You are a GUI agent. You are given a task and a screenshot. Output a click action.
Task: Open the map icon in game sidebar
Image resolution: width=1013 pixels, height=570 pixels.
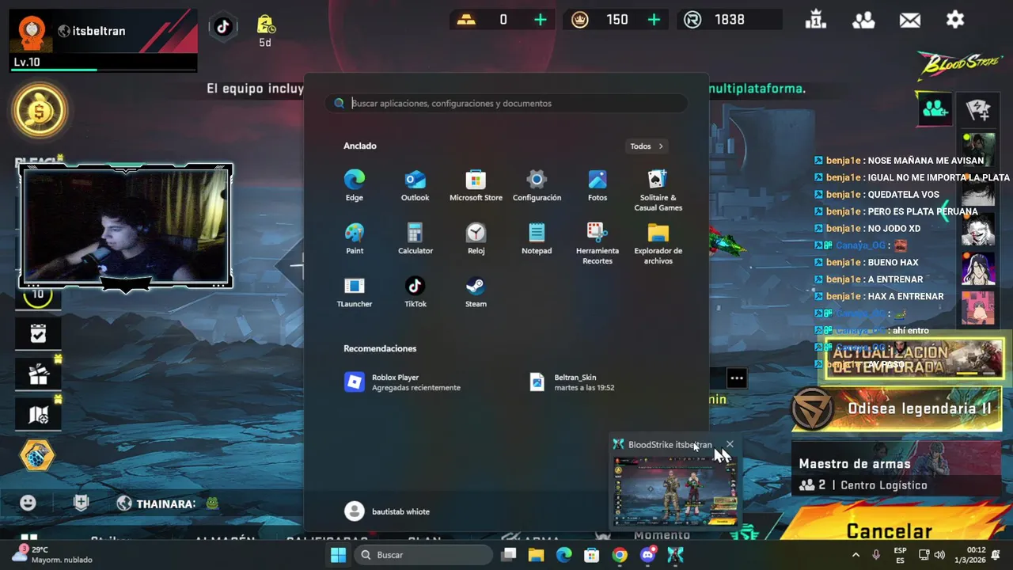pyautogui.click(x=38, y=414)
